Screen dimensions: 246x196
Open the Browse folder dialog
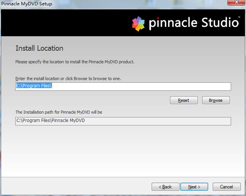coord(216,100)
